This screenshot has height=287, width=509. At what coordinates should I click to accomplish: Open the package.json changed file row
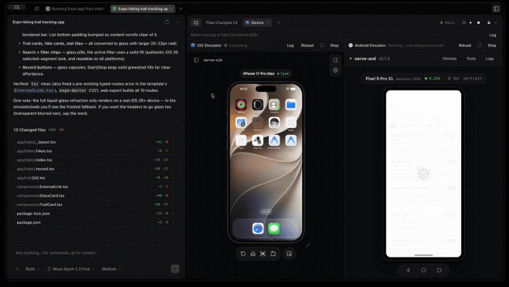(96, 222)
